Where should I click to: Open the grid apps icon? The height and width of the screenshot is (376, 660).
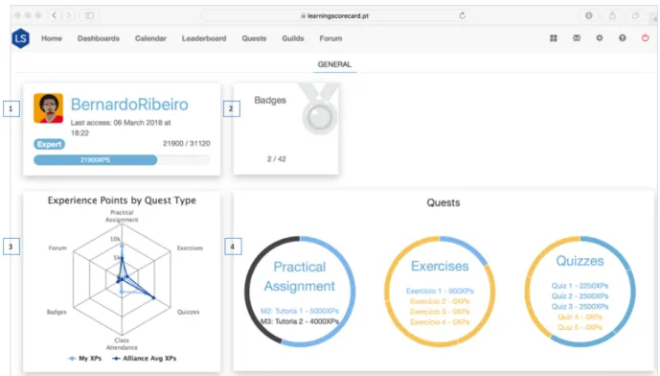point(553,38)
